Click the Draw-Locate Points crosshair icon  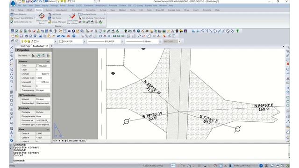(42, 16)
